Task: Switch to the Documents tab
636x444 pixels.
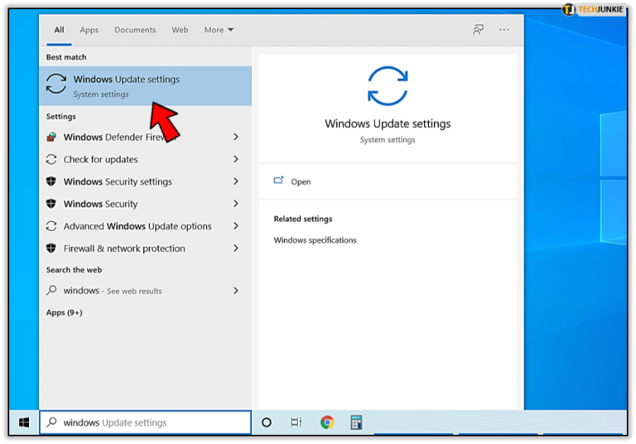Action: (135, 30)
